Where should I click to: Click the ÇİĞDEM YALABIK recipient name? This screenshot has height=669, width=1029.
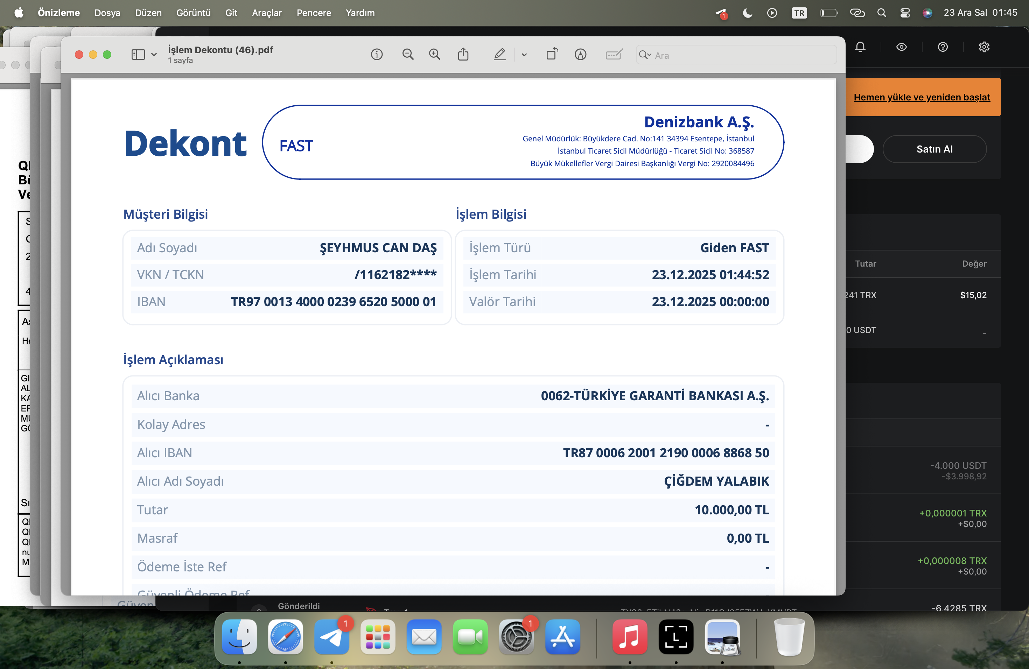[716, 481]
